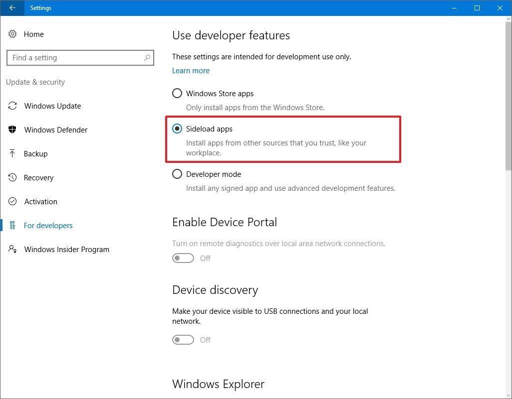Open the Learn more link
Image resolution: width=512 pixels, height=399 pixels.
point(191,70)
